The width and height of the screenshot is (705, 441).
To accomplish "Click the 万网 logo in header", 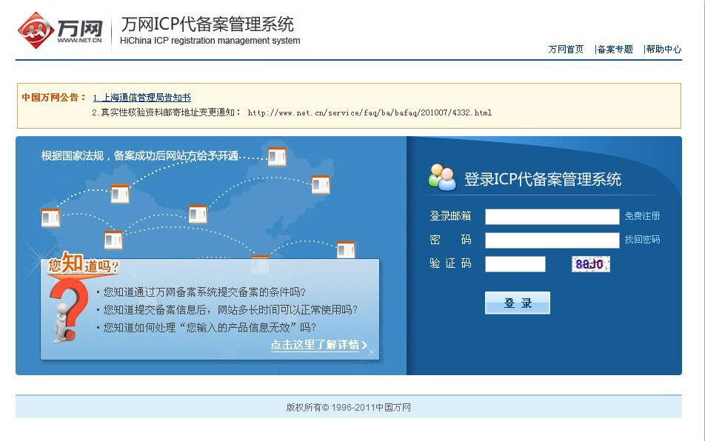I will [61, 30].
